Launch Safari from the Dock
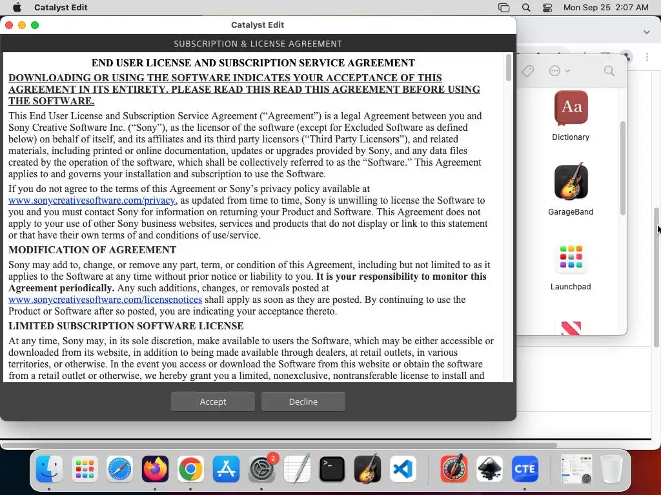661x495 pixels. (x=119, y=469)
